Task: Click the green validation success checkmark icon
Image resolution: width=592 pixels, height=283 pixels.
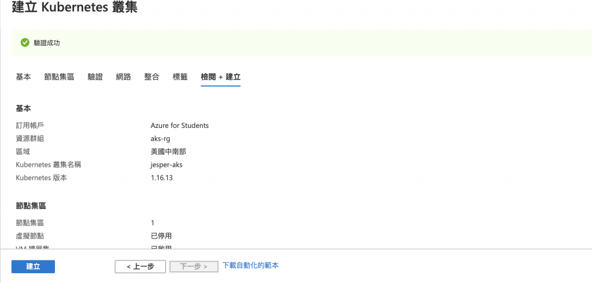Action: coord(25,43)
